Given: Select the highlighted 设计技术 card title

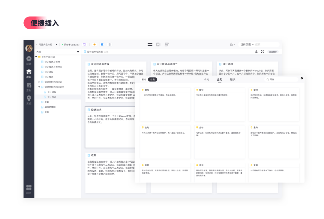Looking at the screenshot, I should point(96,110).
